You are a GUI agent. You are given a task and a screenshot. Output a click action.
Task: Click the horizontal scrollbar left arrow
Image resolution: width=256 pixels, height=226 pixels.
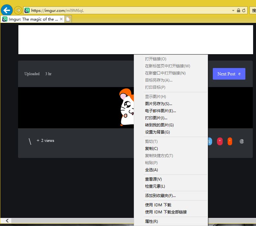pos(7,221)
